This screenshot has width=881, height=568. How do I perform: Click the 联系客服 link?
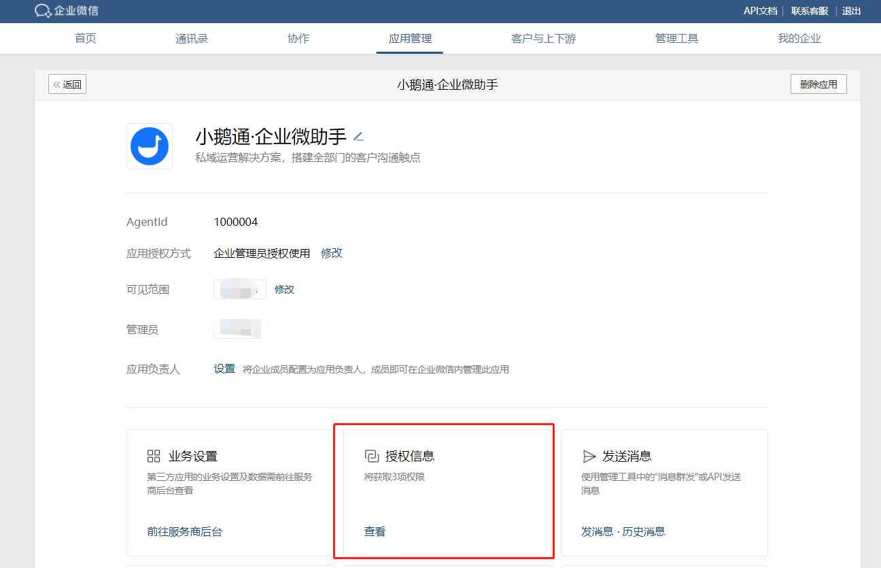[810, 11]
